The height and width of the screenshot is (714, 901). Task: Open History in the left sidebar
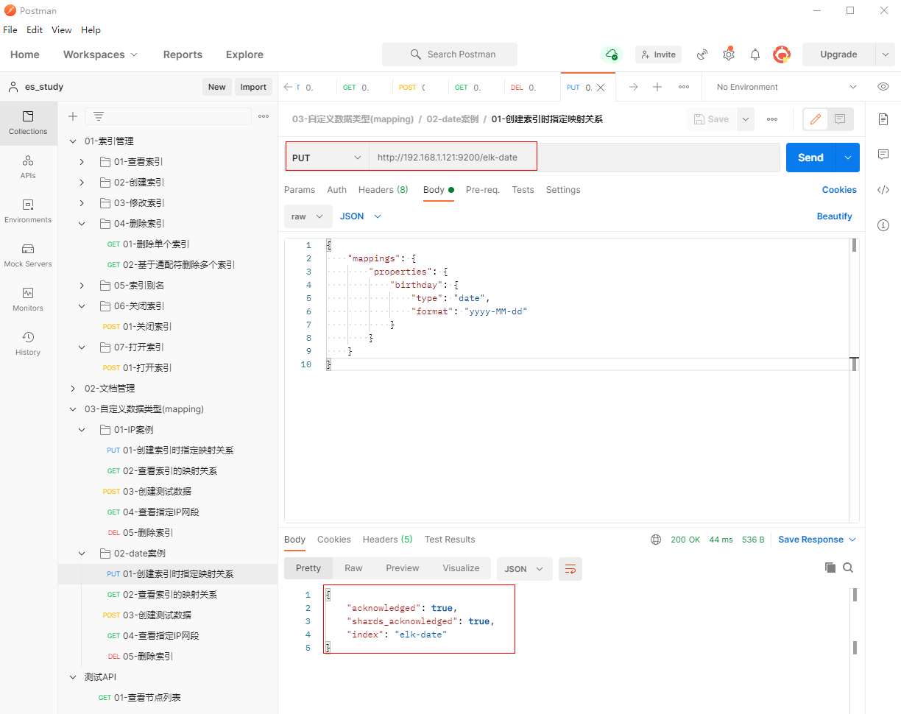tap(28, 344)
